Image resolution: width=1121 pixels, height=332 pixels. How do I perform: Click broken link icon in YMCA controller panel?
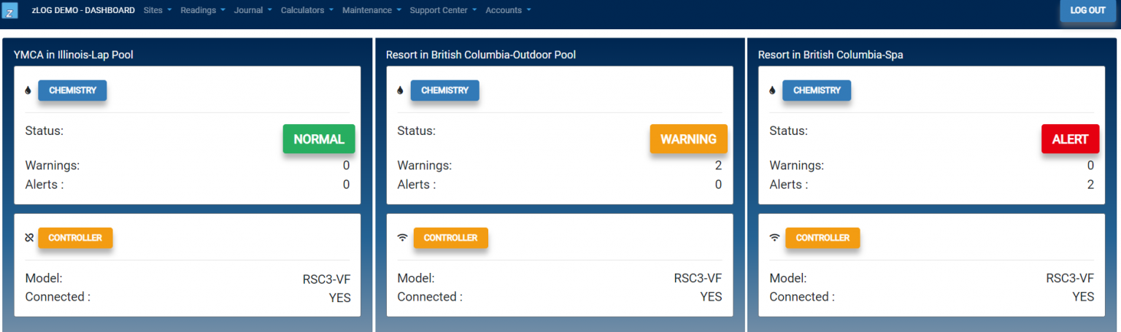click(x=29, y=238)
